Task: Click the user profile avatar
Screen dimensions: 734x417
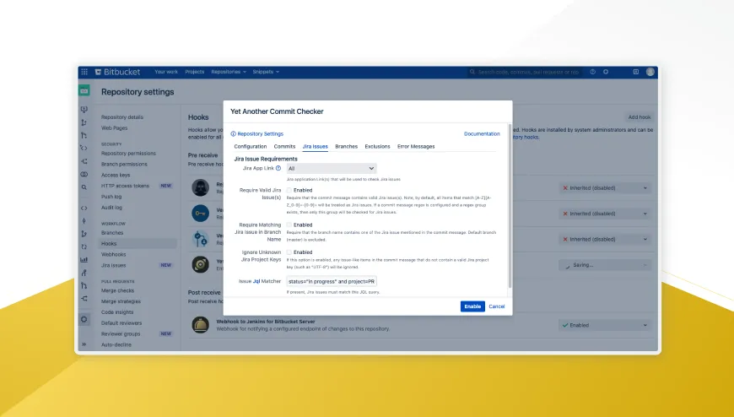Action: tap(650, 72)
